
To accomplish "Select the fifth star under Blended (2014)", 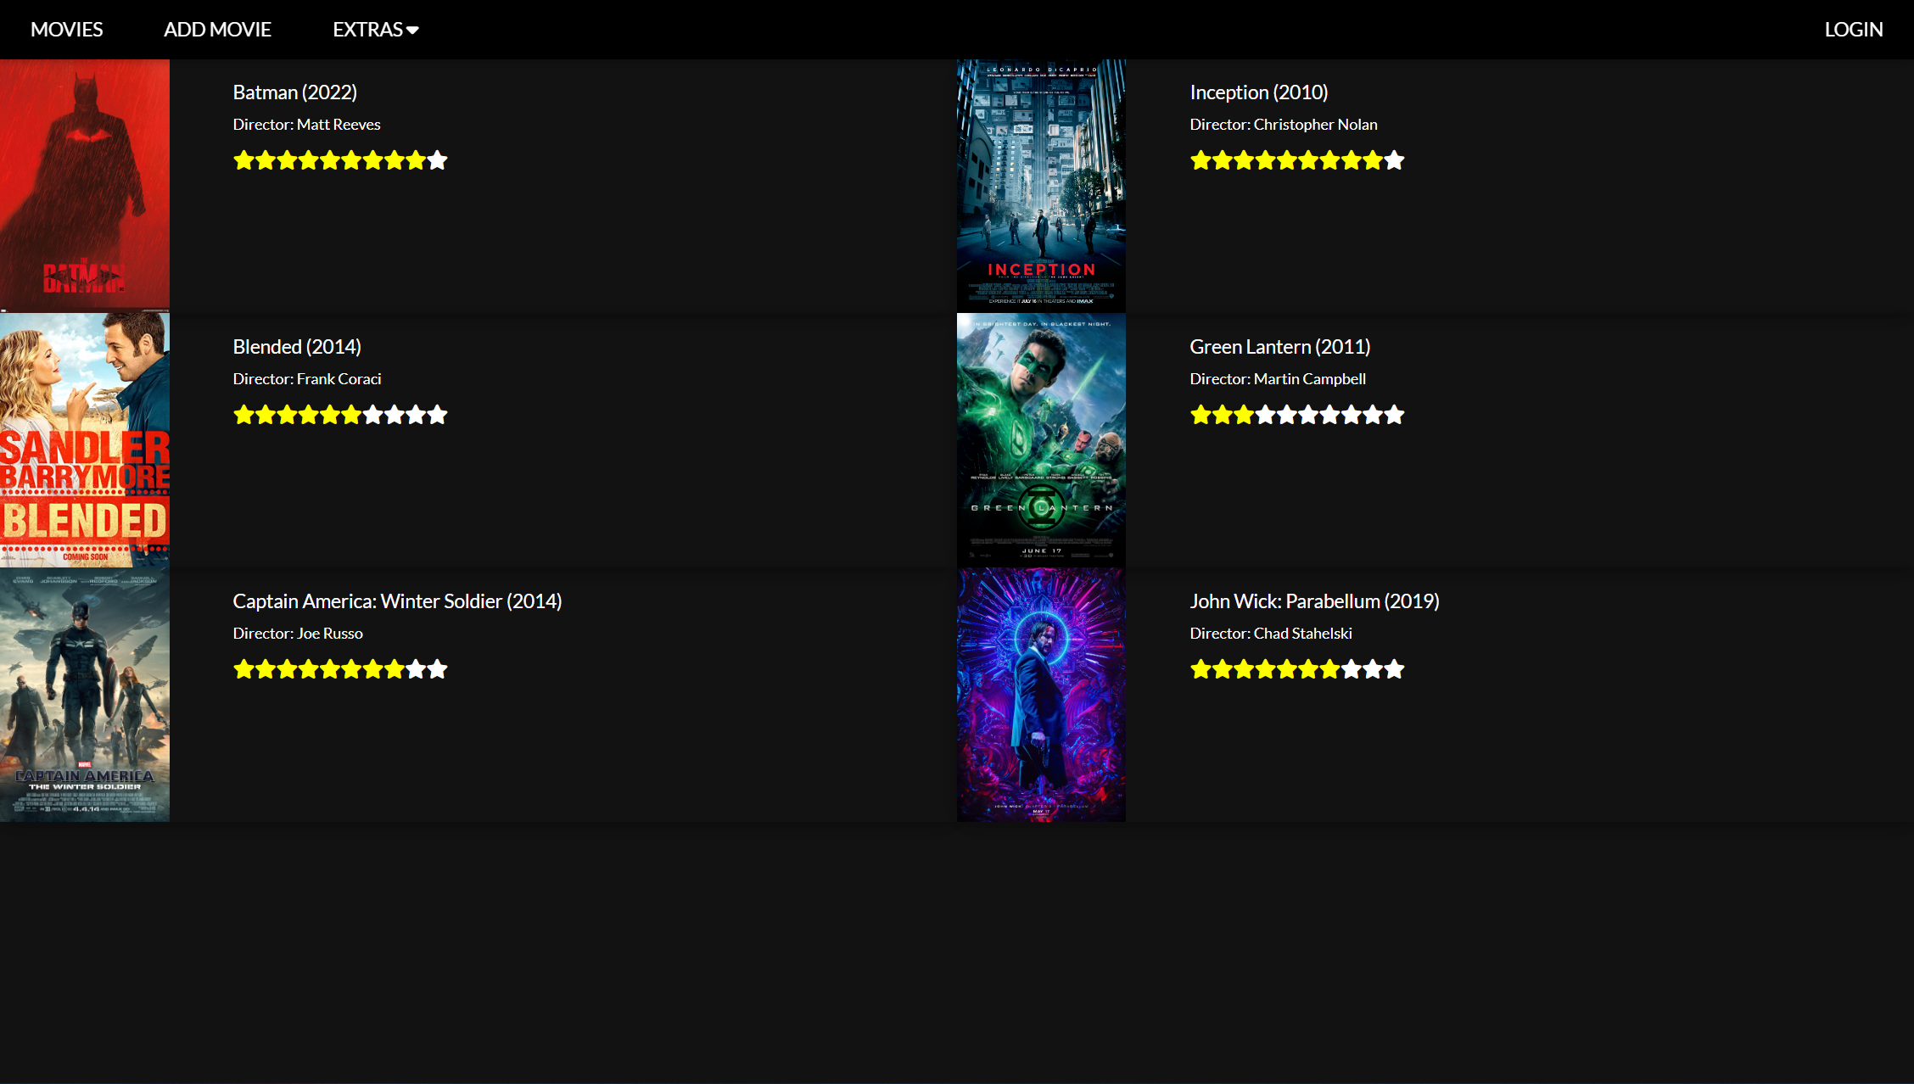I will point(330,414).
